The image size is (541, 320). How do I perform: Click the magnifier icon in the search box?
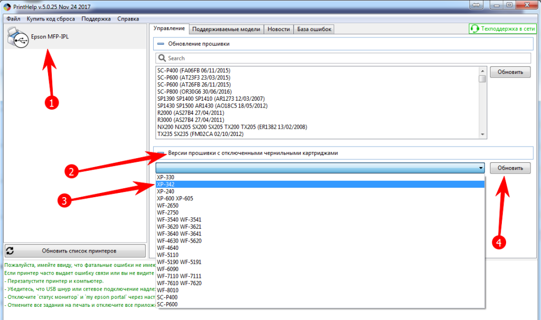click(162, 58)
